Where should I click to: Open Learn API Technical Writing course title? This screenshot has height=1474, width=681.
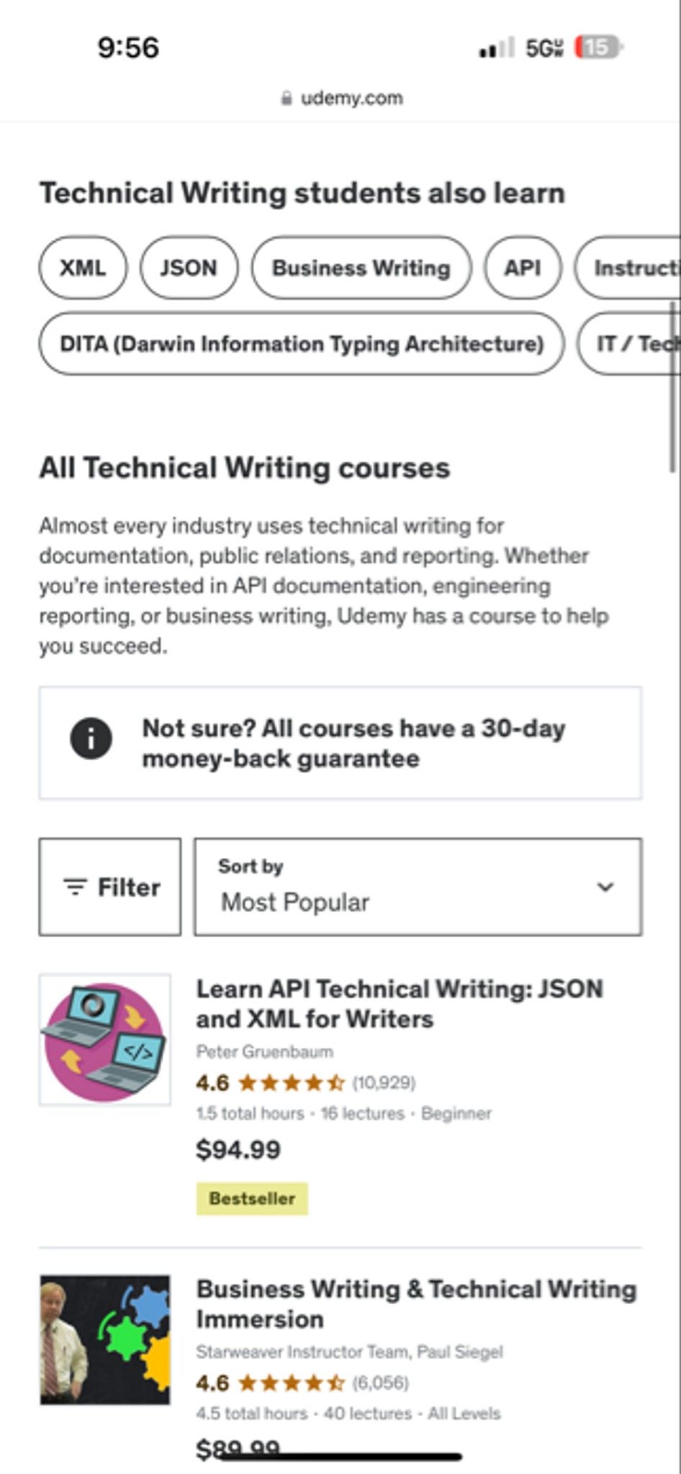(400, 1004)
